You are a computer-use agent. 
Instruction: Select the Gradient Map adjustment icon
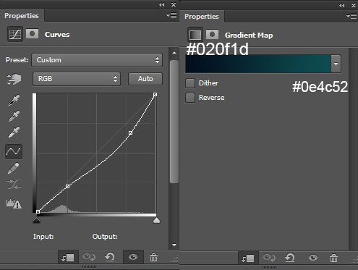(195, 35)
